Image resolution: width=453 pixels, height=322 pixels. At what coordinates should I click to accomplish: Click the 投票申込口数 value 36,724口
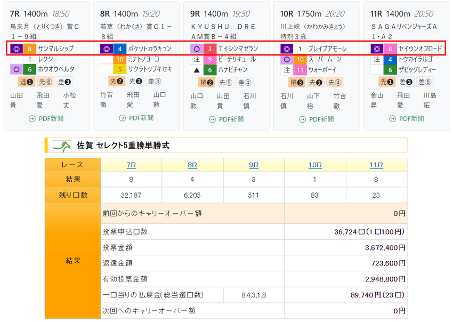369,231
